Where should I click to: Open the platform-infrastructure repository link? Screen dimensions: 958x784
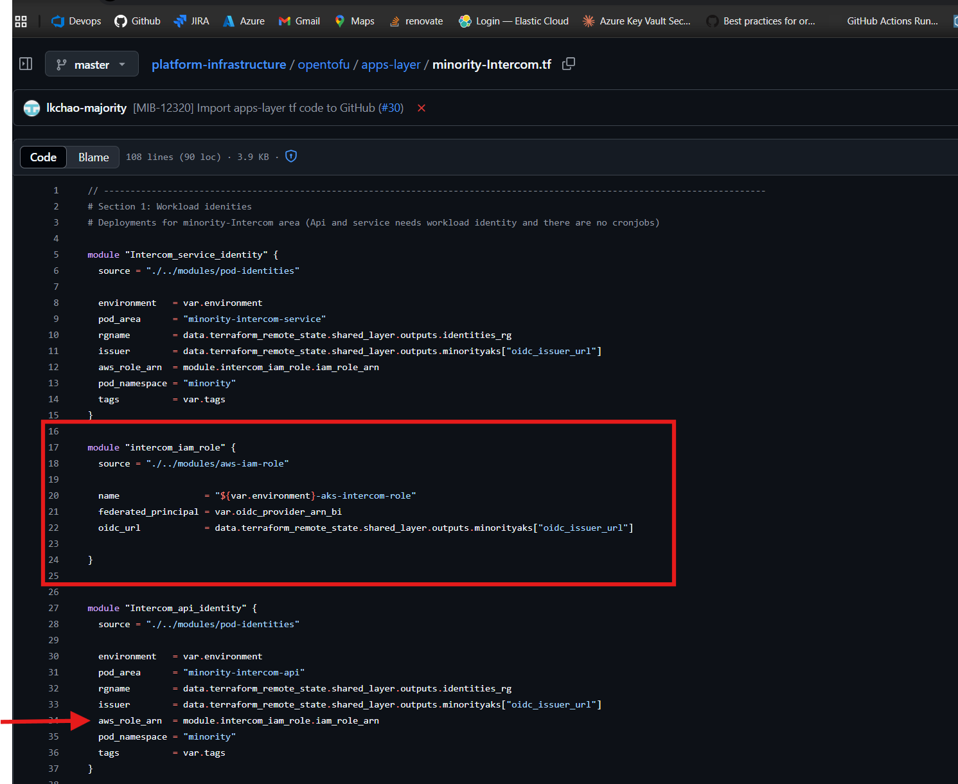[218, 64]
